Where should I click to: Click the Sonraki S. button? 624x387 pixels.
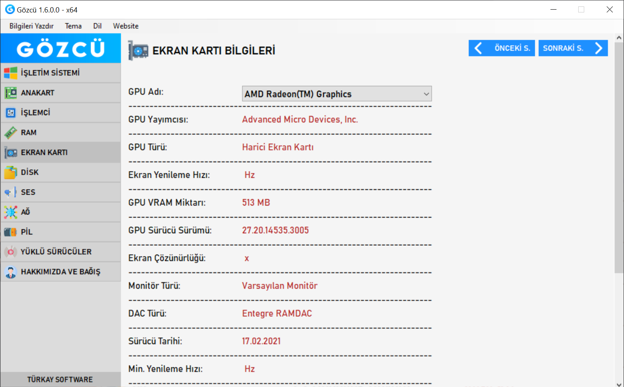coord(573,48)
